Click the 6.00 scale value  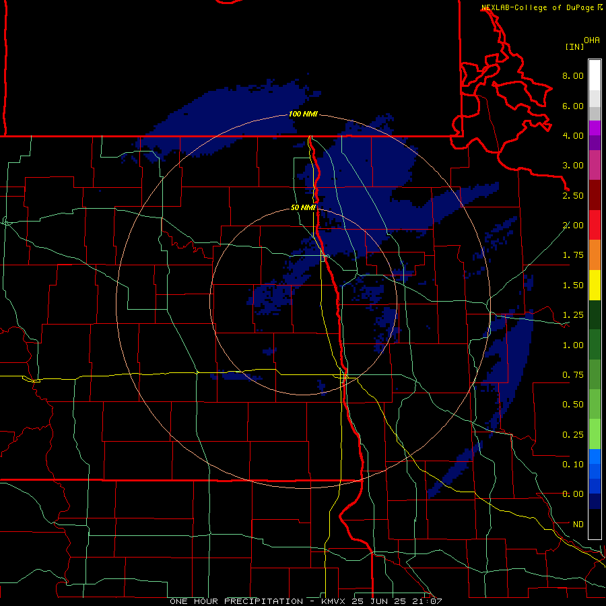pos(573,106)
